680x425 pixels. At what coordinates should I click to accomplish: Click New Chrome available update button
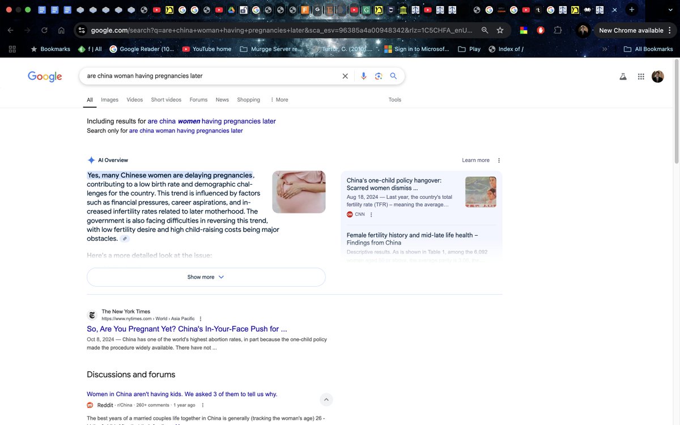point(631,31)
